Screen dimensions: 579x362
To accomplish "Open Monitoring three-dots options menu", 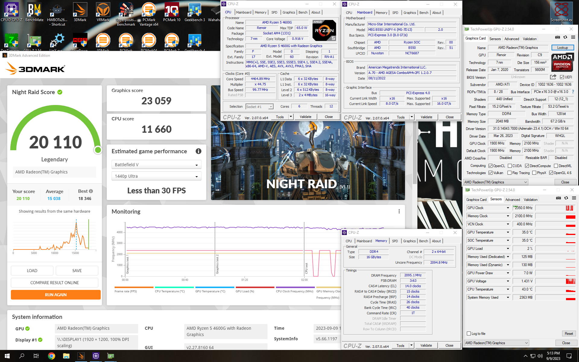I will pyautogui.click(x=399, y=211).
